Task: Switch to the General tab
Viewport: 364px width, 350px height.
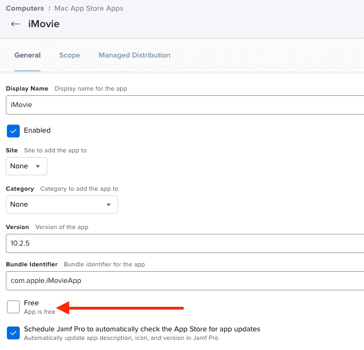Action: [x=27, y=55]
